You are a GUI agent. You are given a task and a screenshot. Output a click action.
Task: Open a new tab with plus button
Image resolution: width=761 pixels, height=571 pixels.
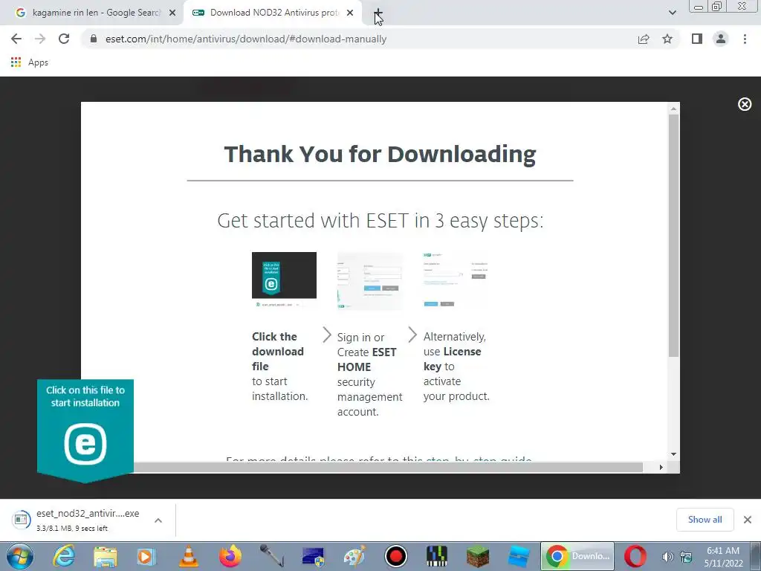coord(378,13)
